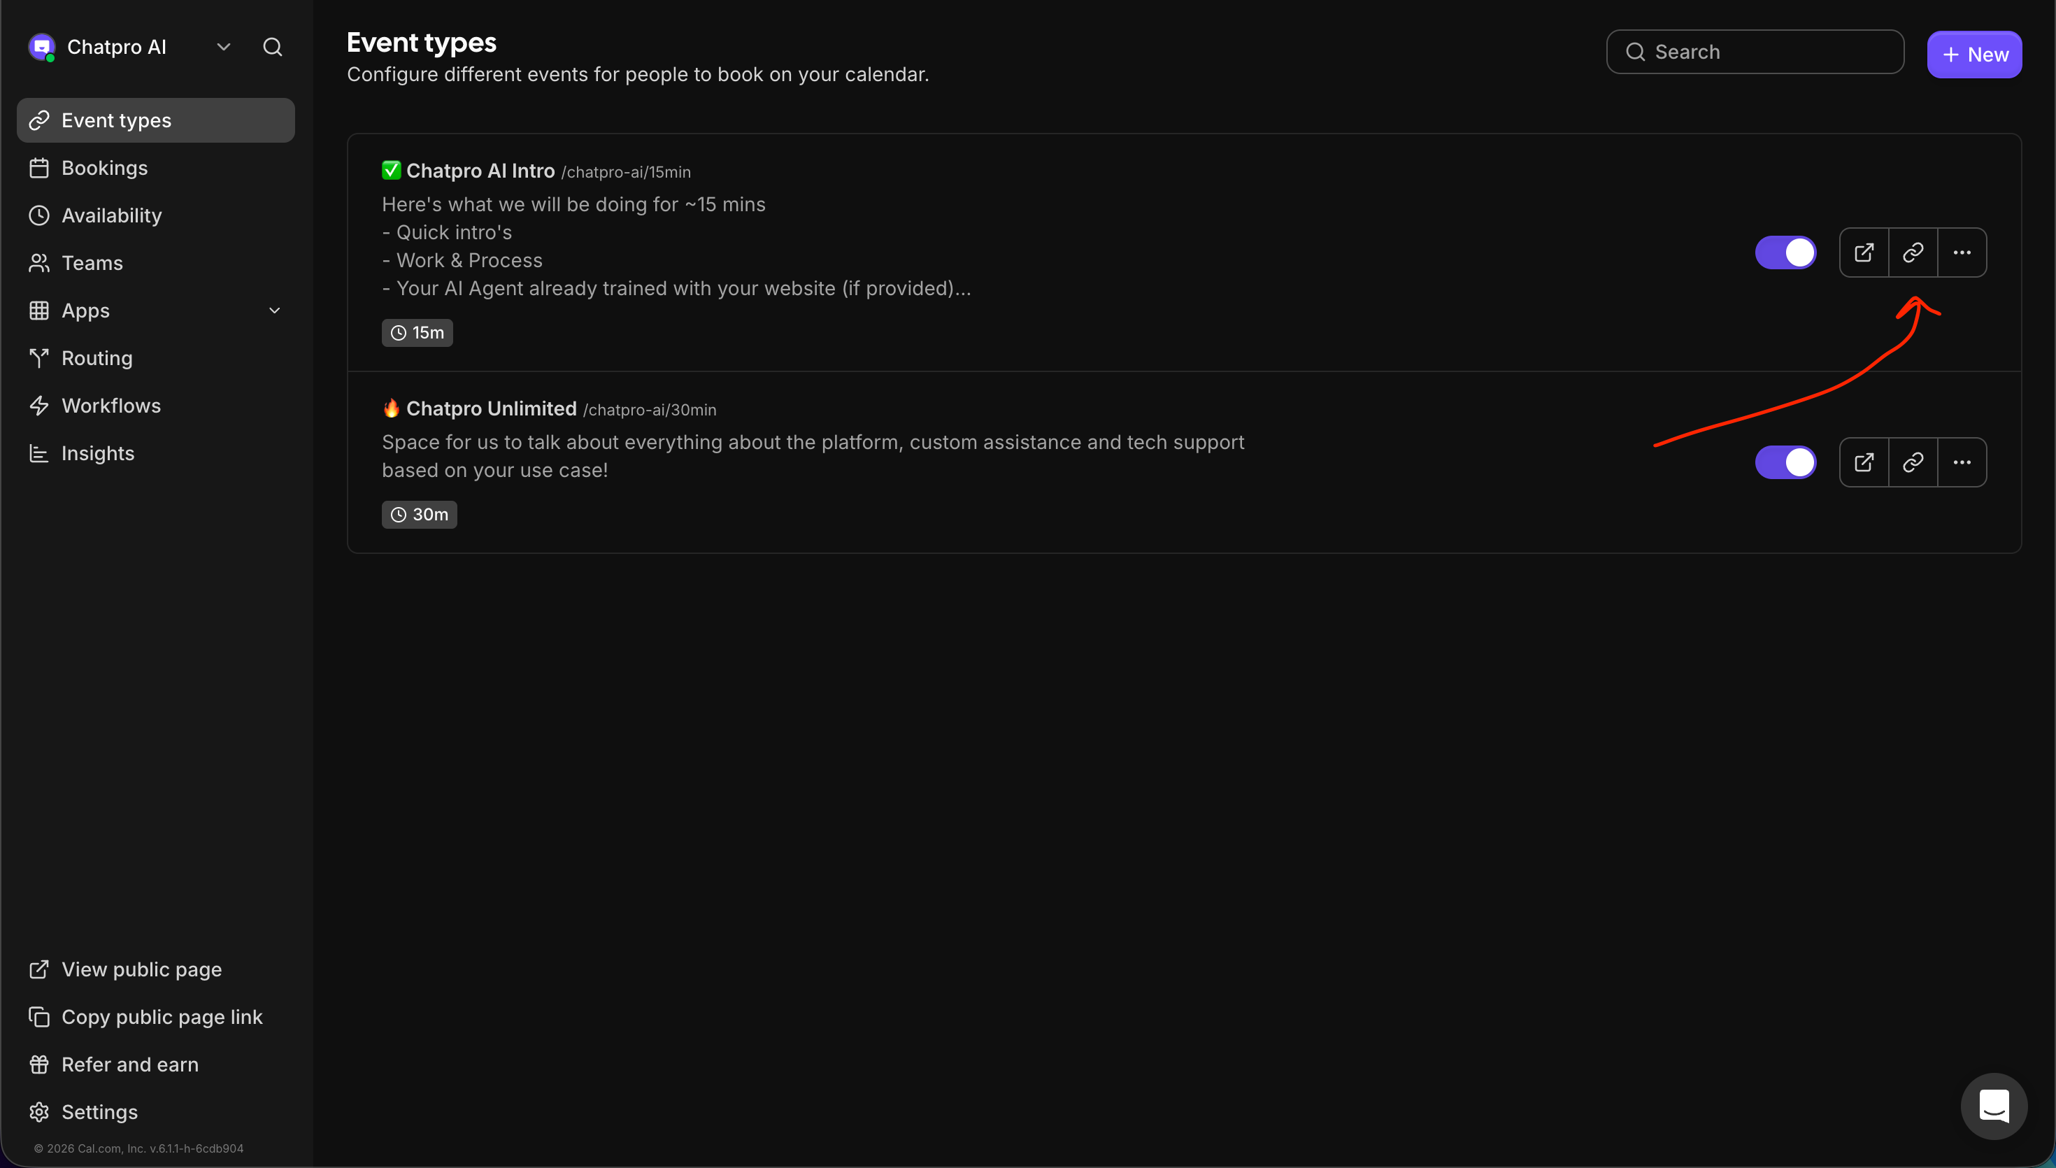Expand the Chatpro AI account dropdown
Image resolution: width=2056 pixels, height=1168 pixels.
[224, 48]
